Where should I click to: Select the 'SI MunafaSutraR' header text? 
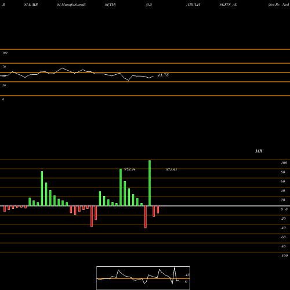[x=71, y=5]
